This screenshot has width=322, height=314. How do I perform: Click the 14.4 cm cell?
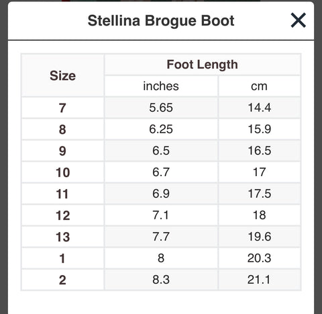click(x=259, y=108)
